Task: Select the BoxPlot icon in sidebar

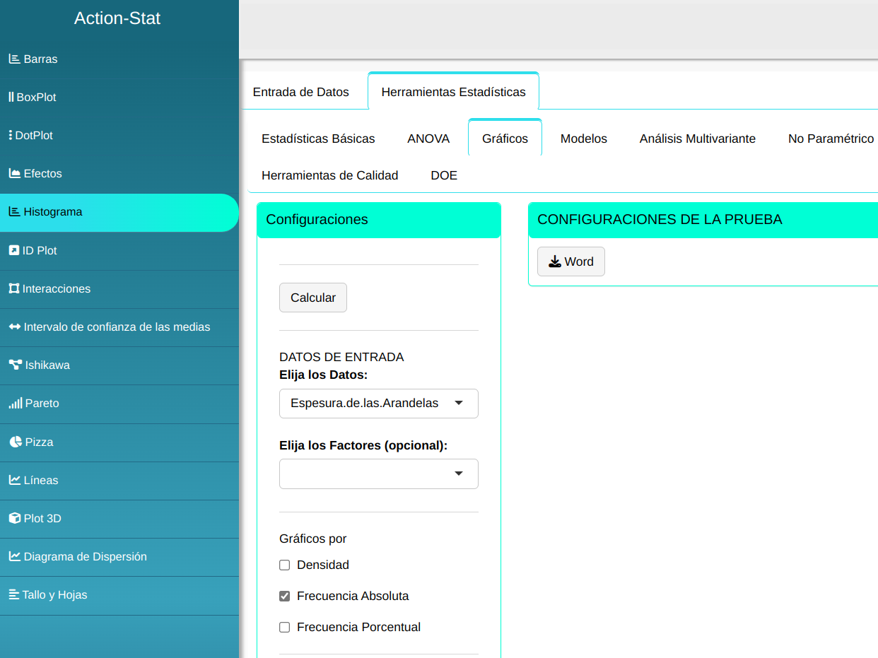Action: (x=11, y=98)
